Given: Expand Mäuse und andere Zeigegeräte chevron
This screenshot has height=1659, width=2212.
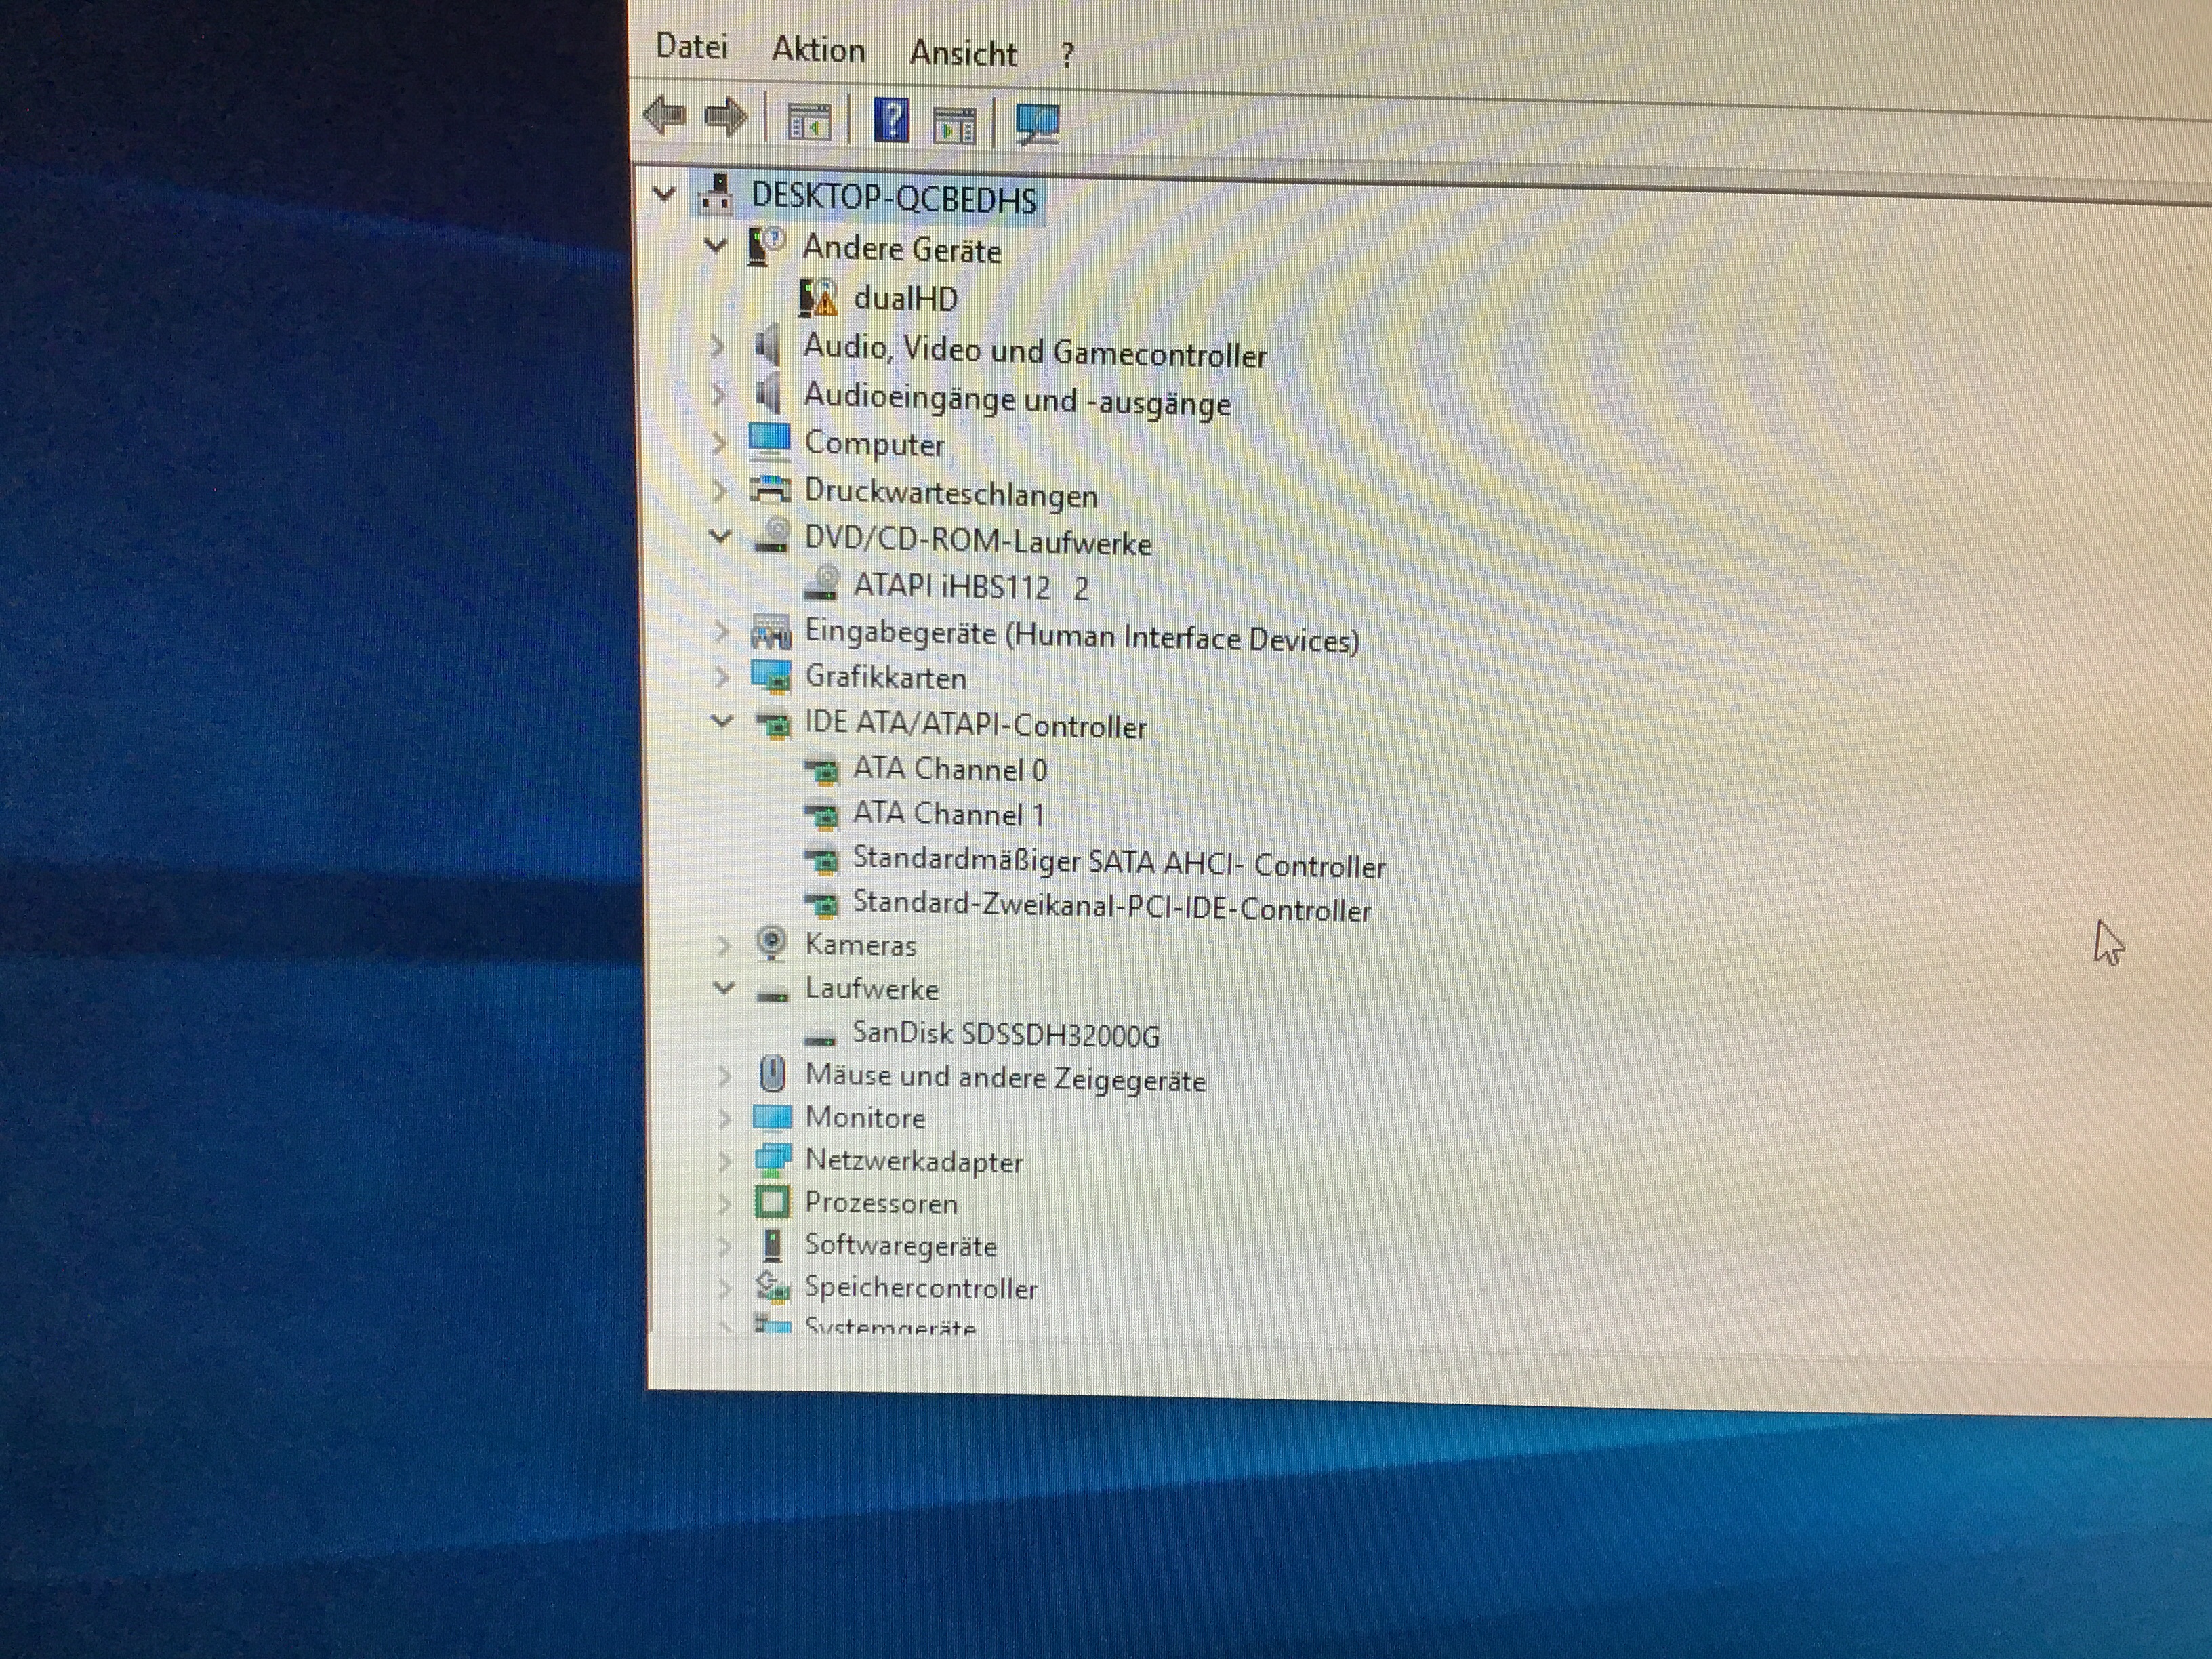Looking at the screenshot, I should (725, 1076).
